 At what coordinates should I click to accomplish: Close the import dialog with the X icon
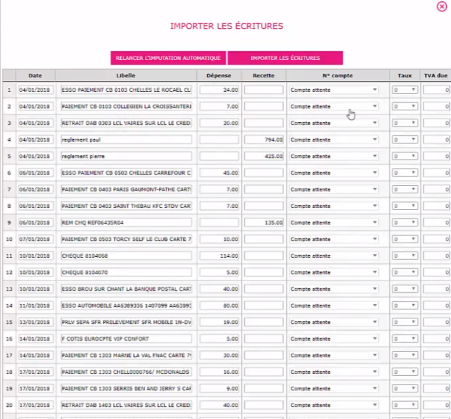(441, 7)
